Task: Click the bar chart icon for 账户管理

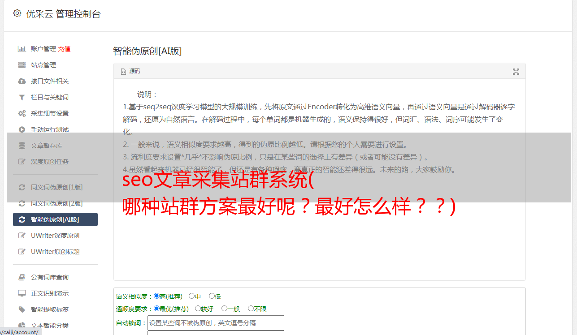Action: (22, 49)
